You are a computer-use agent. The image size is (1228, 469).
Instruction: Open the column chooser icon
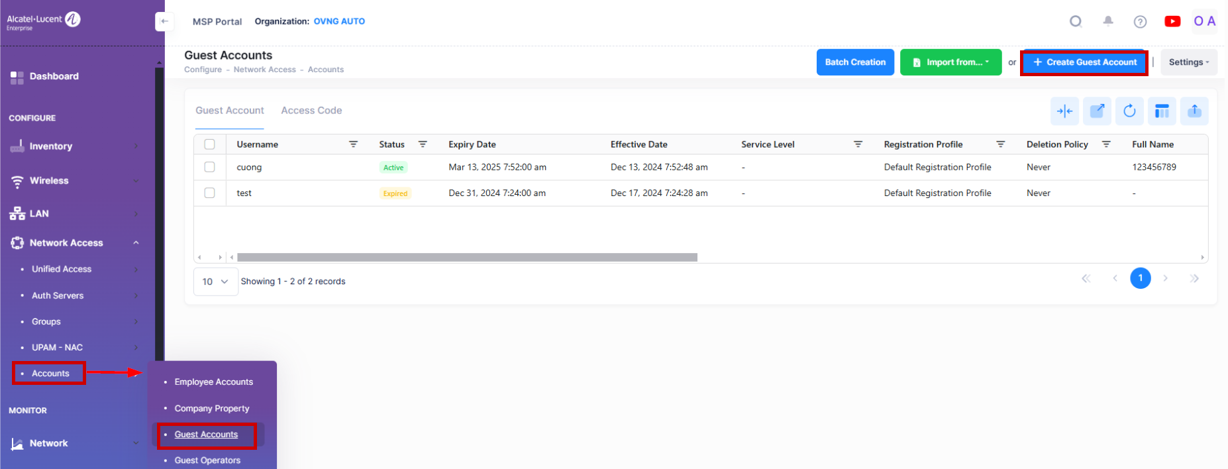pos(1162,111)
